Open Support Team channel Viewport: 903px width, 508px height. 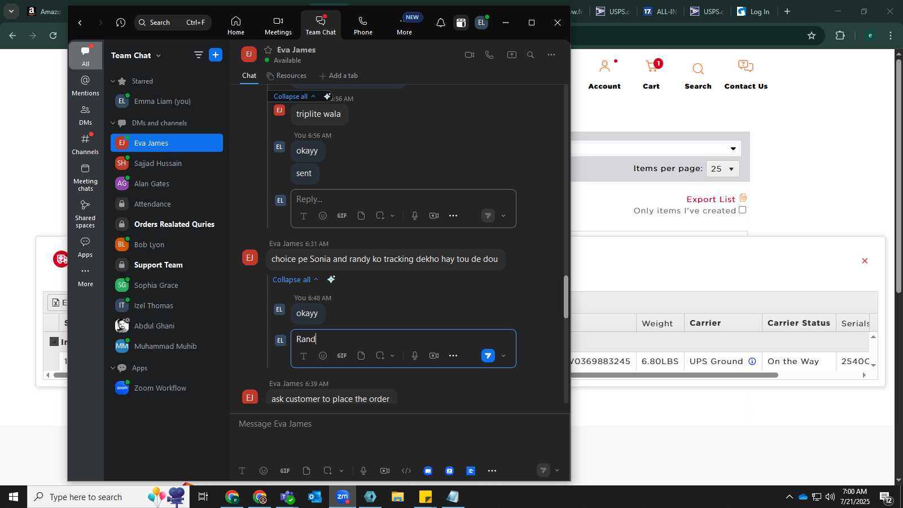[x=166, y=265]
